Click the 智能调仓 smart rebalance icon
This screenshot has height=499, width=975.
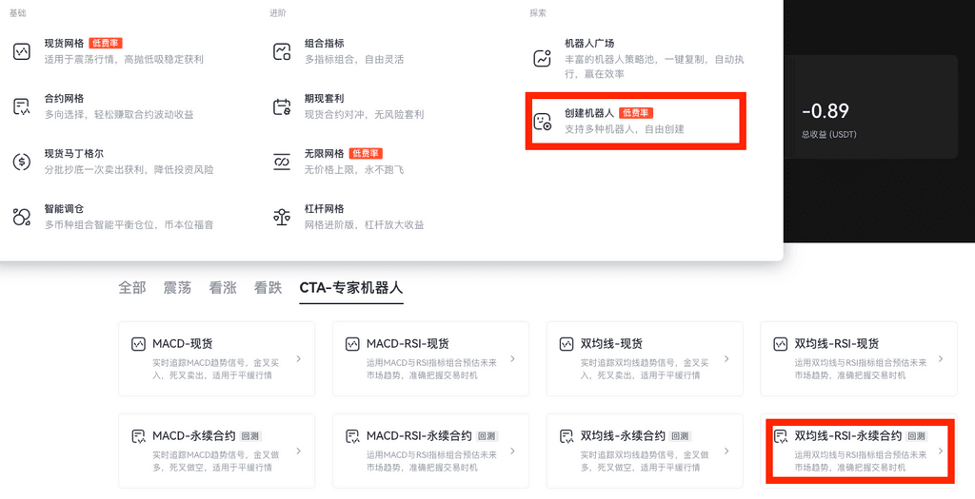(22, 217)
